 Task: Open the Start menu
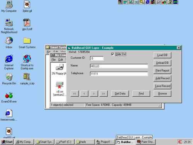tap(7, 142)
